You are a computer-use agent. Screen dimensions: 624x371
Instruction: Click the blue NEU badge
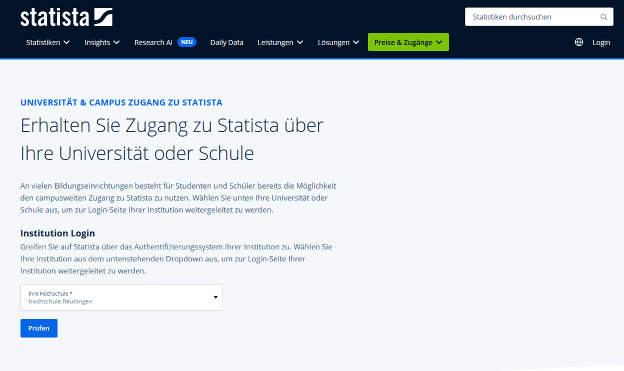click(x=187, y=42)
